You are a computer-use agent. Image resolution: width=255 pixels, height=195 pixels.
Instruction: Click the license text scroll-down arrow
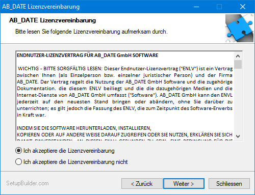tap(238, 136)
